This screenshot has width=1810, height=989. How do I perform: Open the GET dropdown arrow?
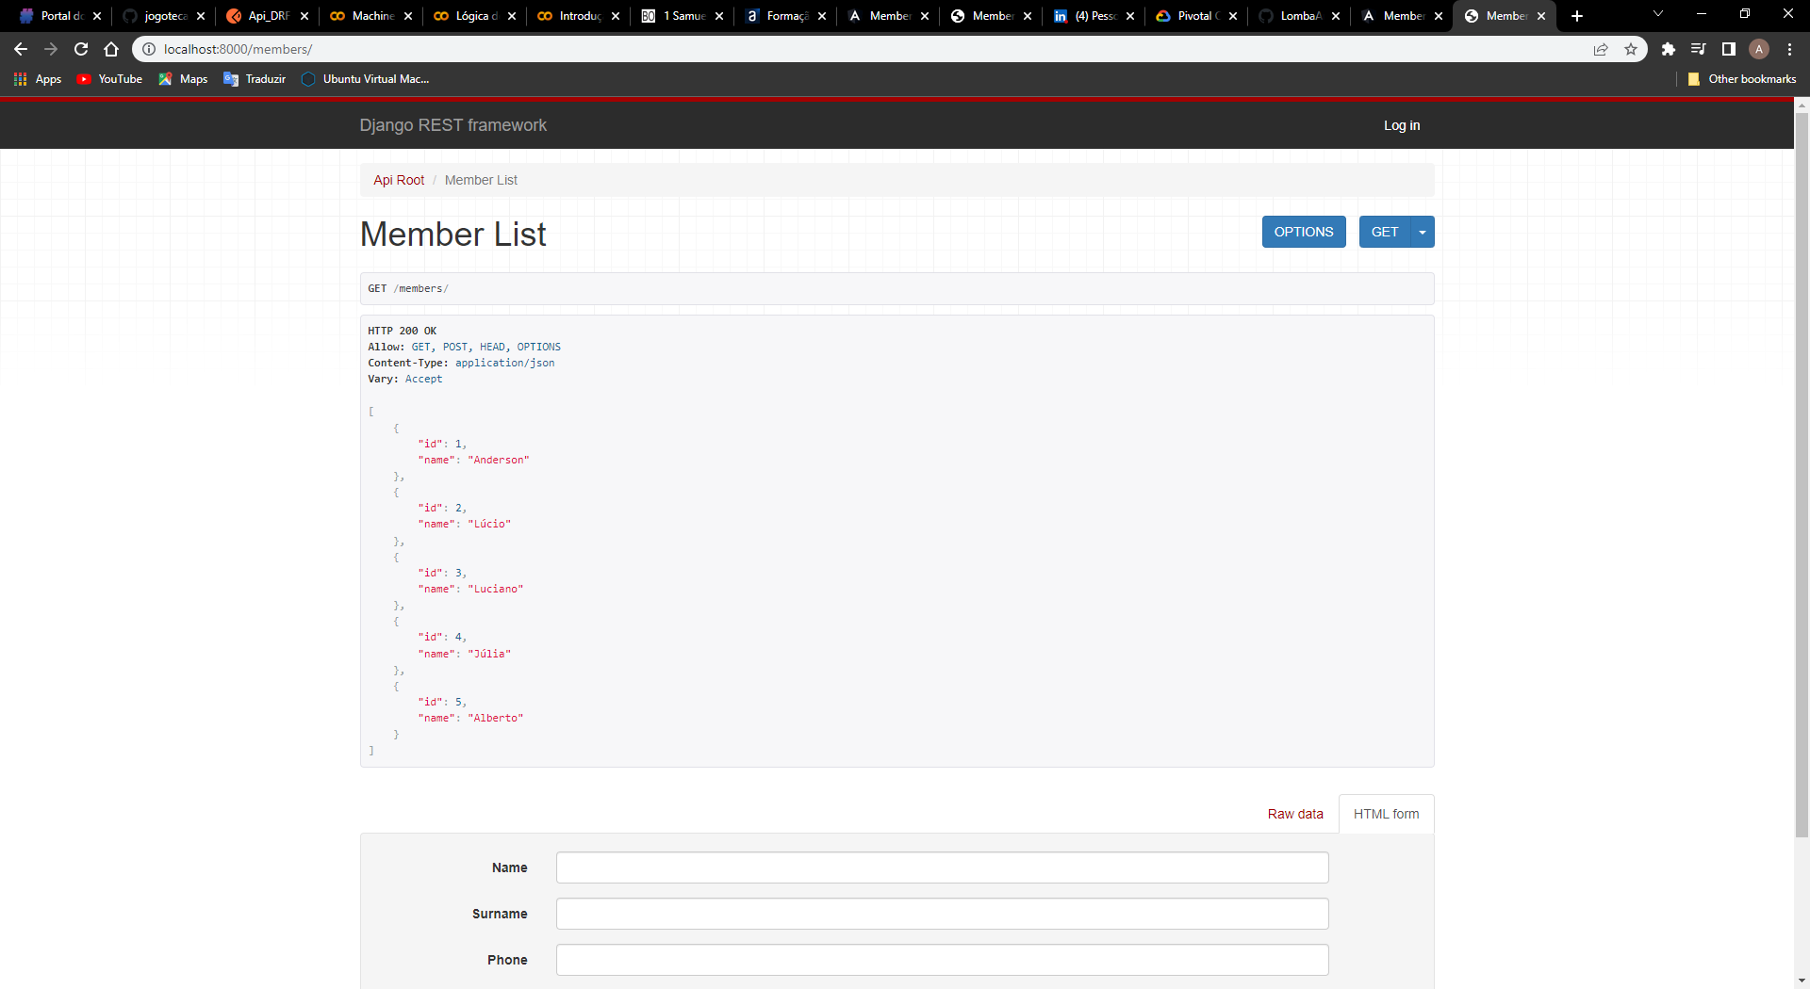point(1421,232)
